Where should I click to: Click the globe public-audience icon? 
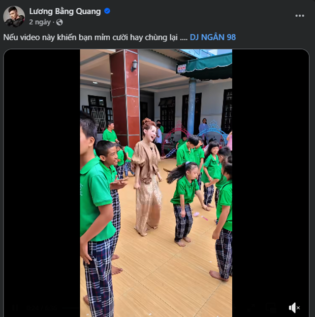coord(60,22)
